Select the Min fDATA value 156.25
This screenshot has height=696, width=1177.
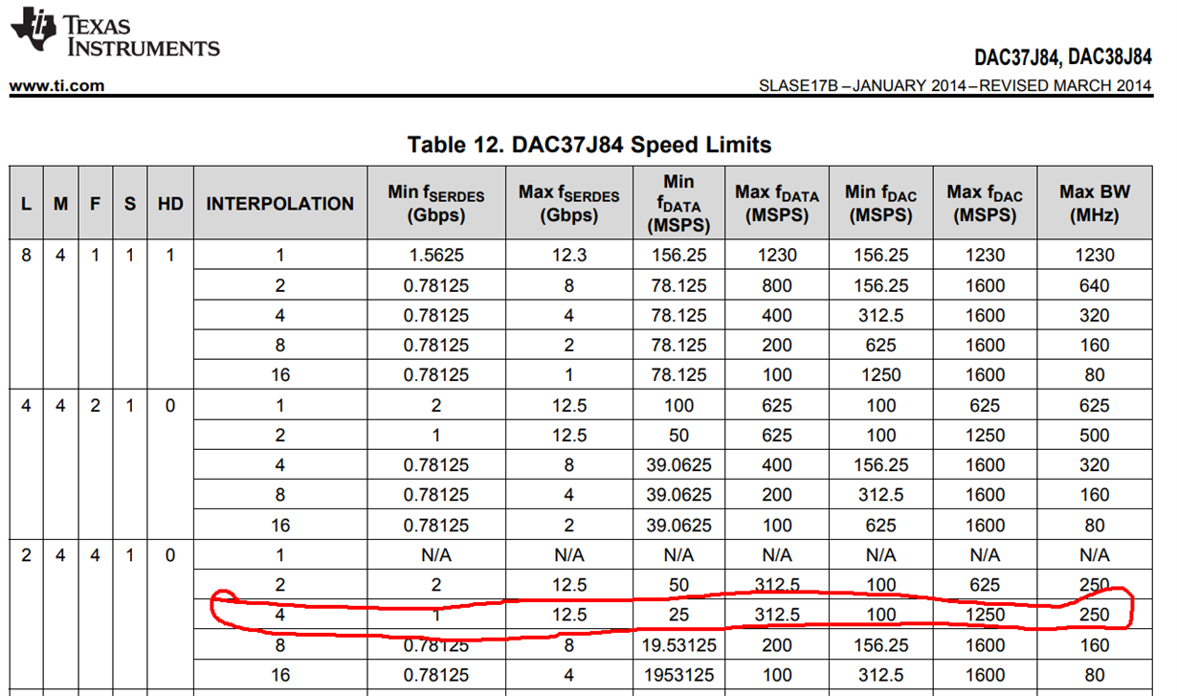click(x=678, y=256)
